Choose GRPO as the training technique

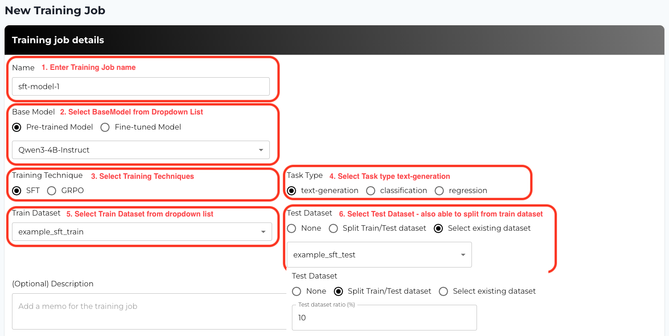[52, 191]
